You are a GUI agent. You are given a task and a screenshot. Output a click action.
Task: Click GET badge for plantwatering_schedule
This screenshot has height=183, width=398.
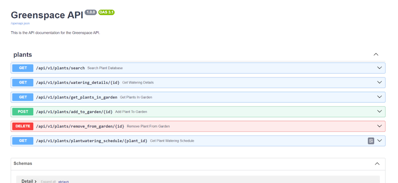[x=23, y=141]
